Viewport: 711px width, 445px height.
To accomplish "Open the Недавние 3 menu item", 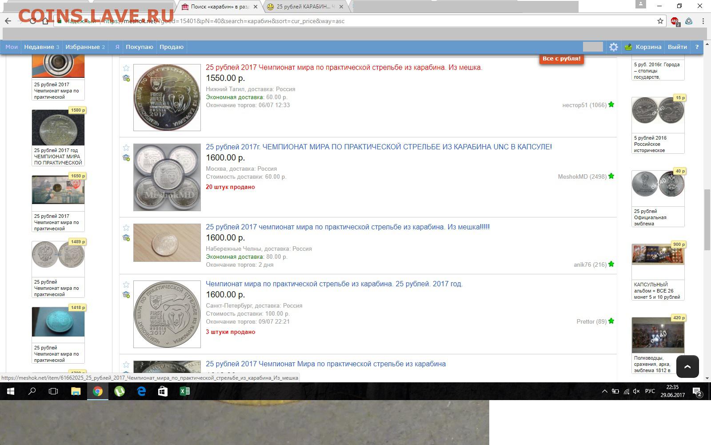I will [41, 47].
